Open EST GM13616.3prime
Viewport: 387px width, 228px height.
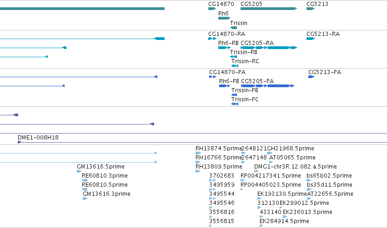pos(106,194)
